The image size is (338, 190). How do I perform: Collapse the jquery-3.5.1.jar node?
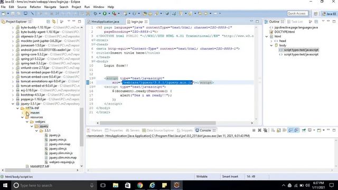13,104
